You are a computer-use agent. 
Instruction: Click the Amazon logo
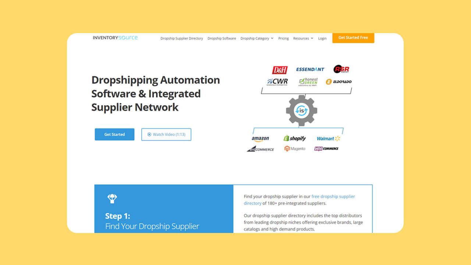coord(260,139)
